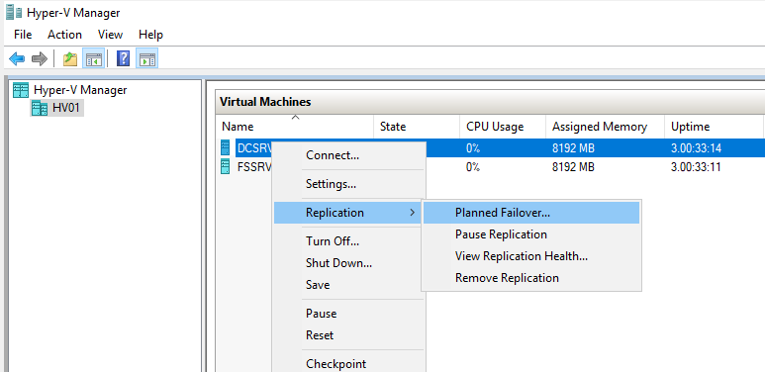Select Planned Failover... in Replication submenu
The height and width of the screenshot is (372, 765).
pyautogui.click(x=531, y=213)
